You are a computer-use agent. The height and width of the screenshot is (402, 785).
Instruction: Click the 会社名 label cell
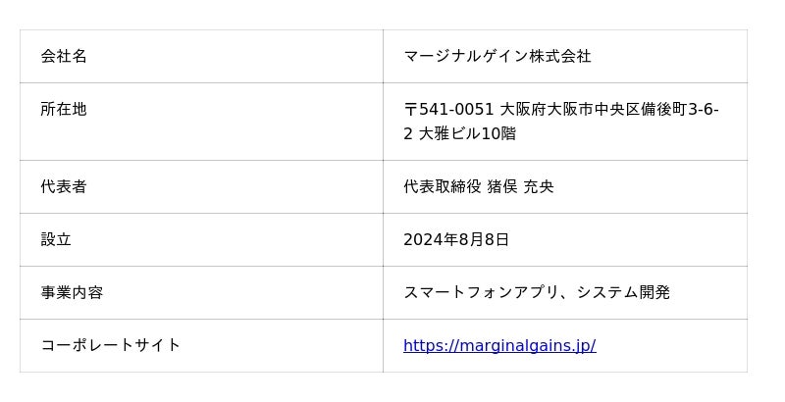tap(64, 56)
